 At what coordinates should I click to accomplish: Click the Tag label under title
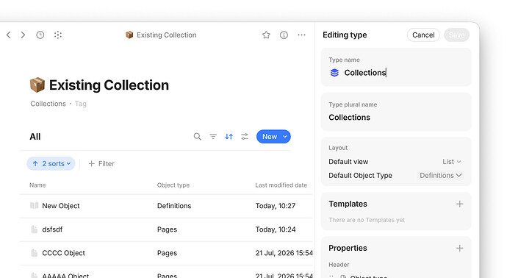81,104
